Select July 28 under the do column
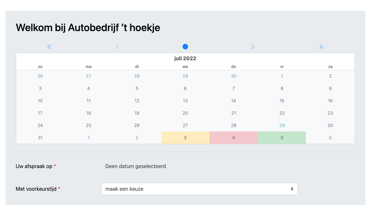This screenshot has height=205, width=367. (233, 125)
